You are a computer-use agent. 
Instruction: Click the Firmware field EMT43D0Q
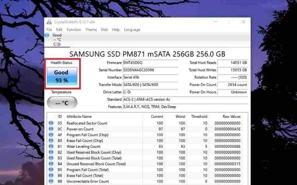coord(150,63)
